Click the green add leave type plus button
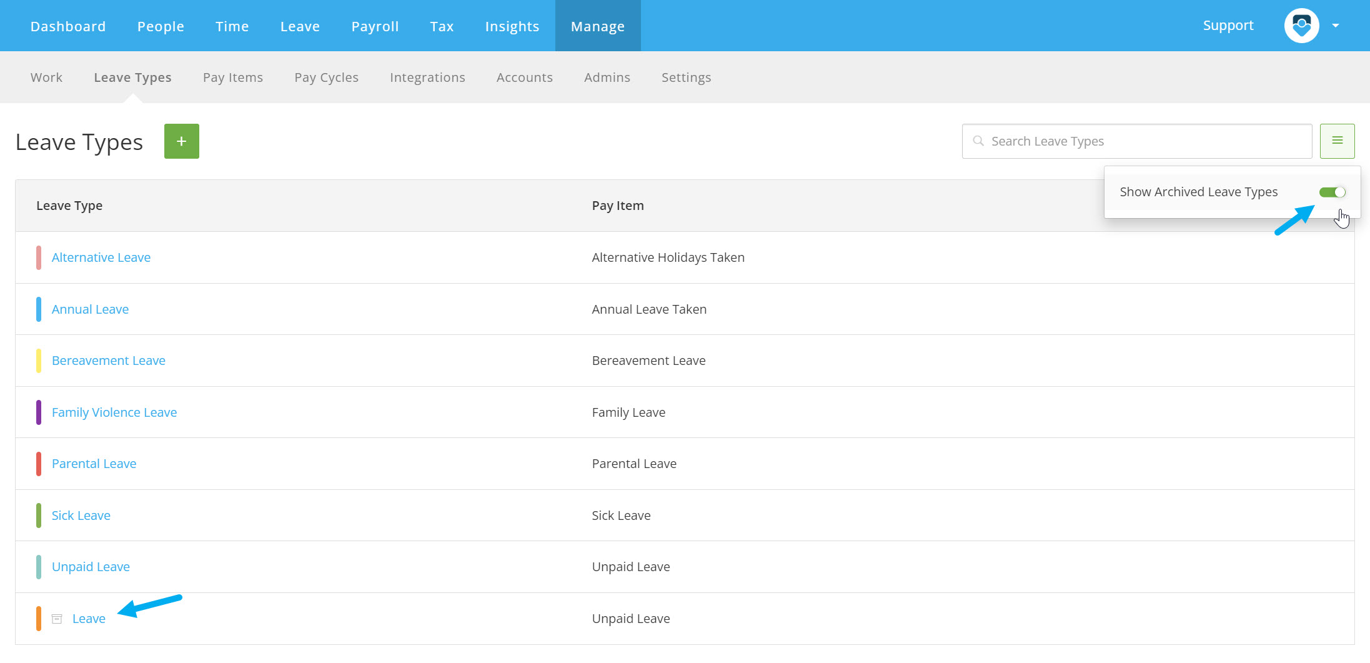This screenshot has width=1370, height=663. pyautogui.click(x=182, y=141)
